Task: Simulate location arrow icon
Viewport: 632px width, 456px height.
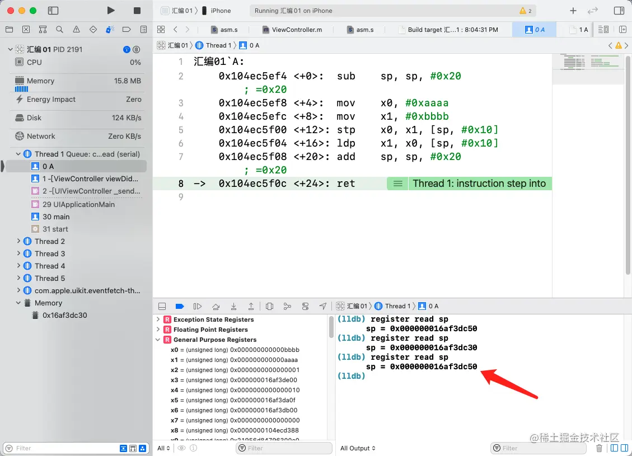Action: (323, 307)
